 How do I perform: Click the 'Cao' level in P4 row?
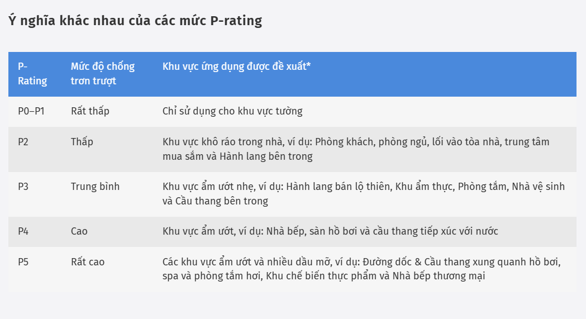tap(79, 231)
